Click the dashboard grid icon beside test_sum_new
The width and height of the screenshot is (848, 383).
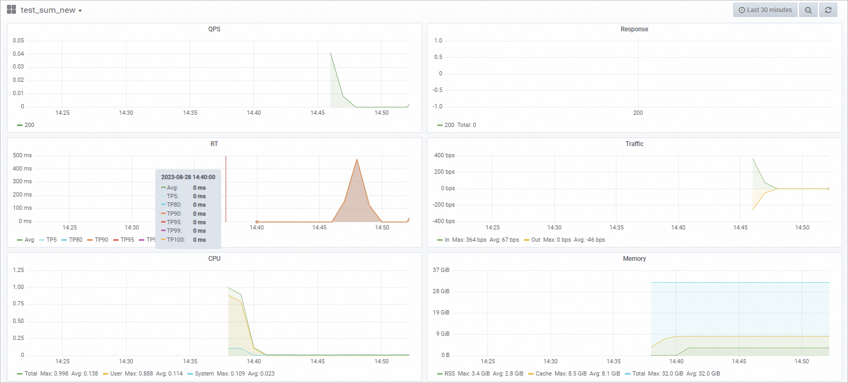click(x=11, y=10)
